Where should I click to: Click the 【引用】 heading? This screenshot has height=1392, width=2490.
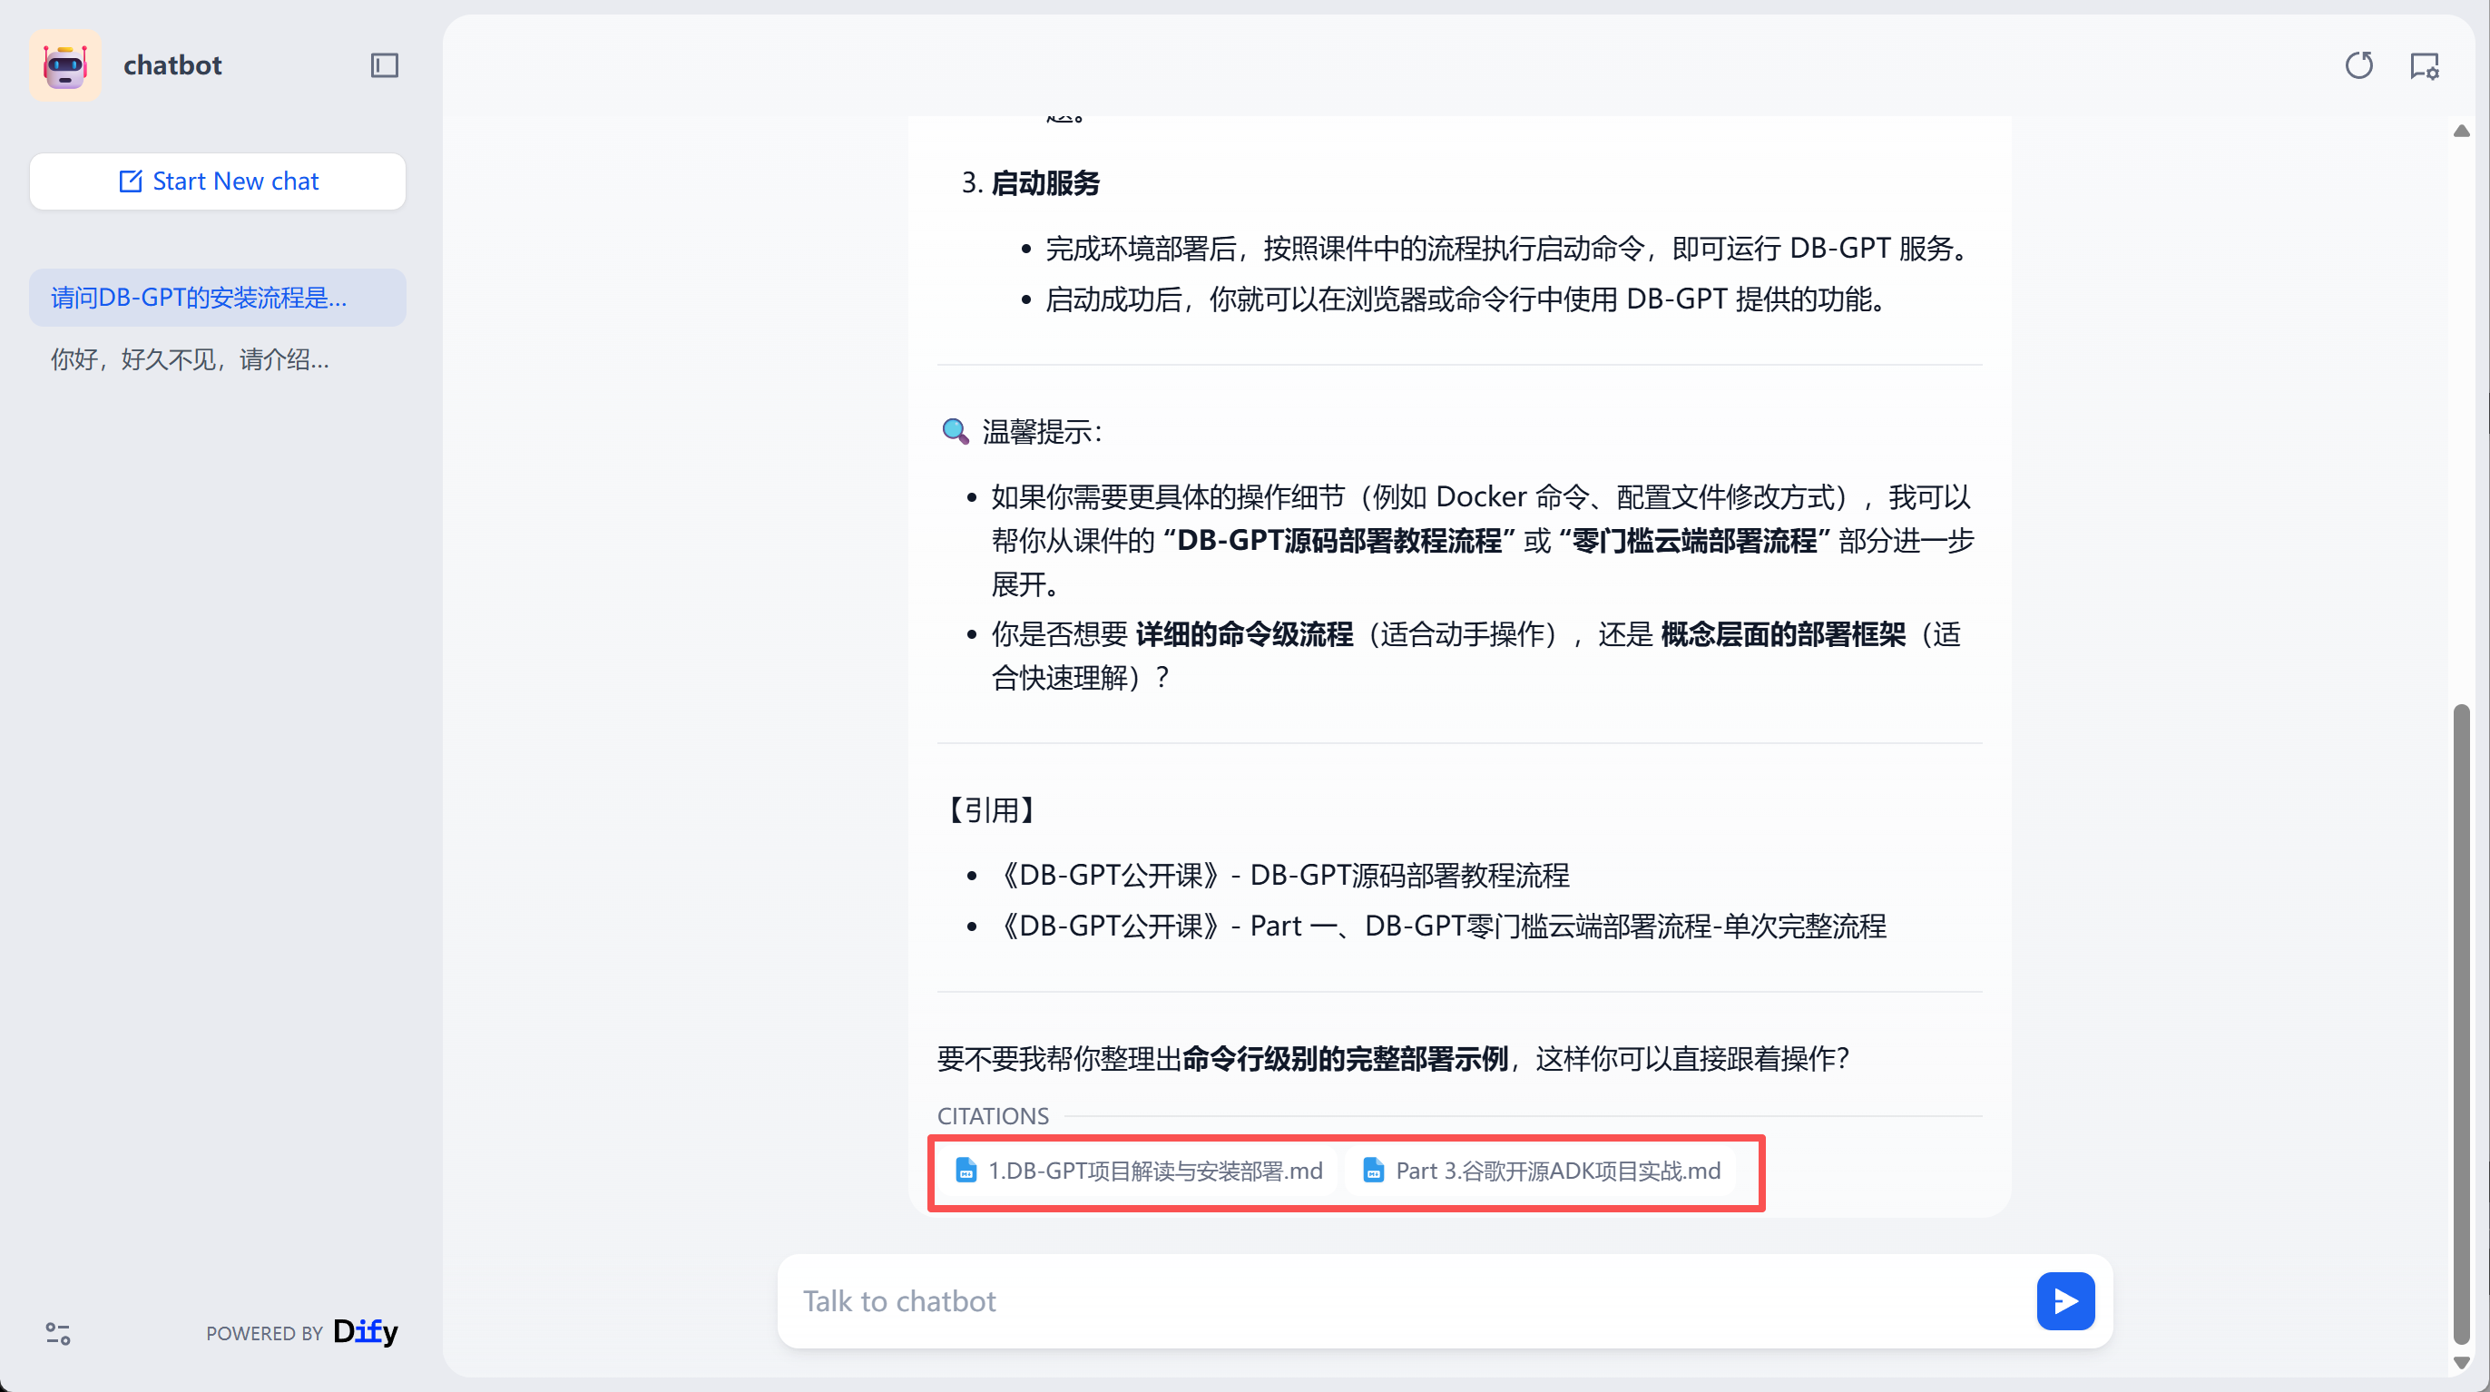(992, 810)
